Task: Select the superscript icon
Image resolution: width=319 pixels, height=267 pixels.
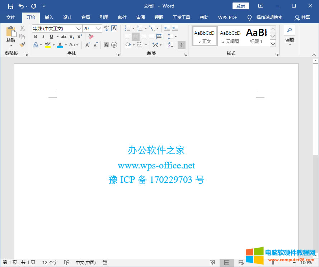Action: (x=79, y=36)
